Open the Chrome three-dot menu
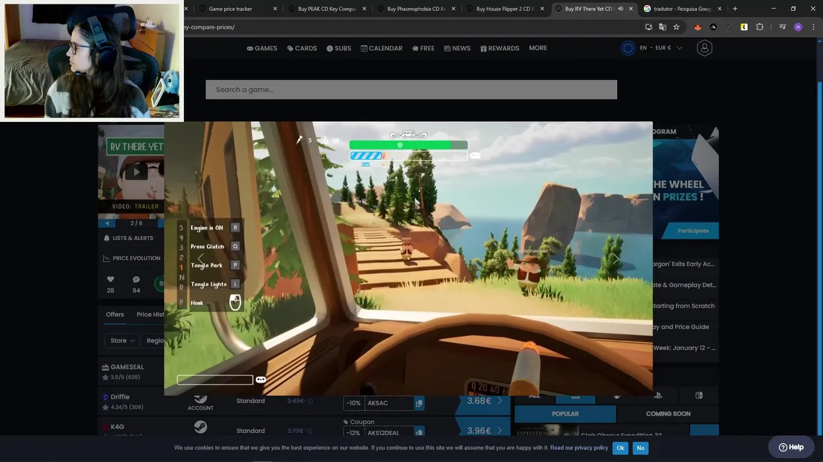Image resolution: width=823 pixels, height=462 pixels. coord(813,27)
